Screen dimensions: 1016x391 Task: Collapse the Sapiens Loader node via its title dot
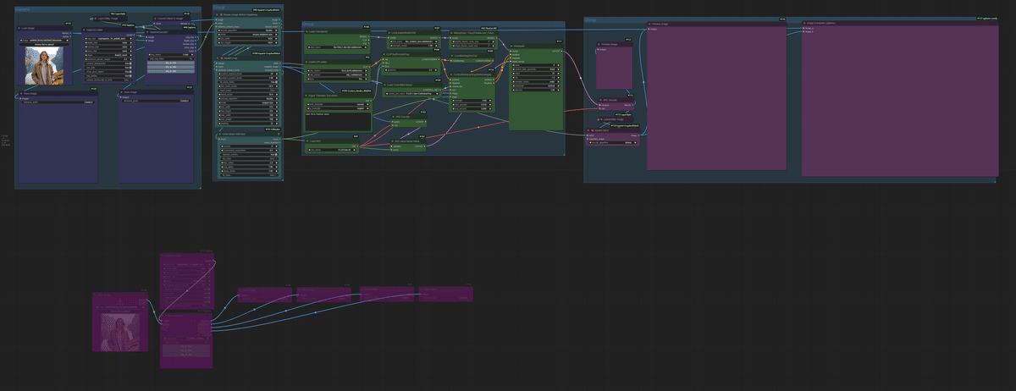click(x=85, y=30)
